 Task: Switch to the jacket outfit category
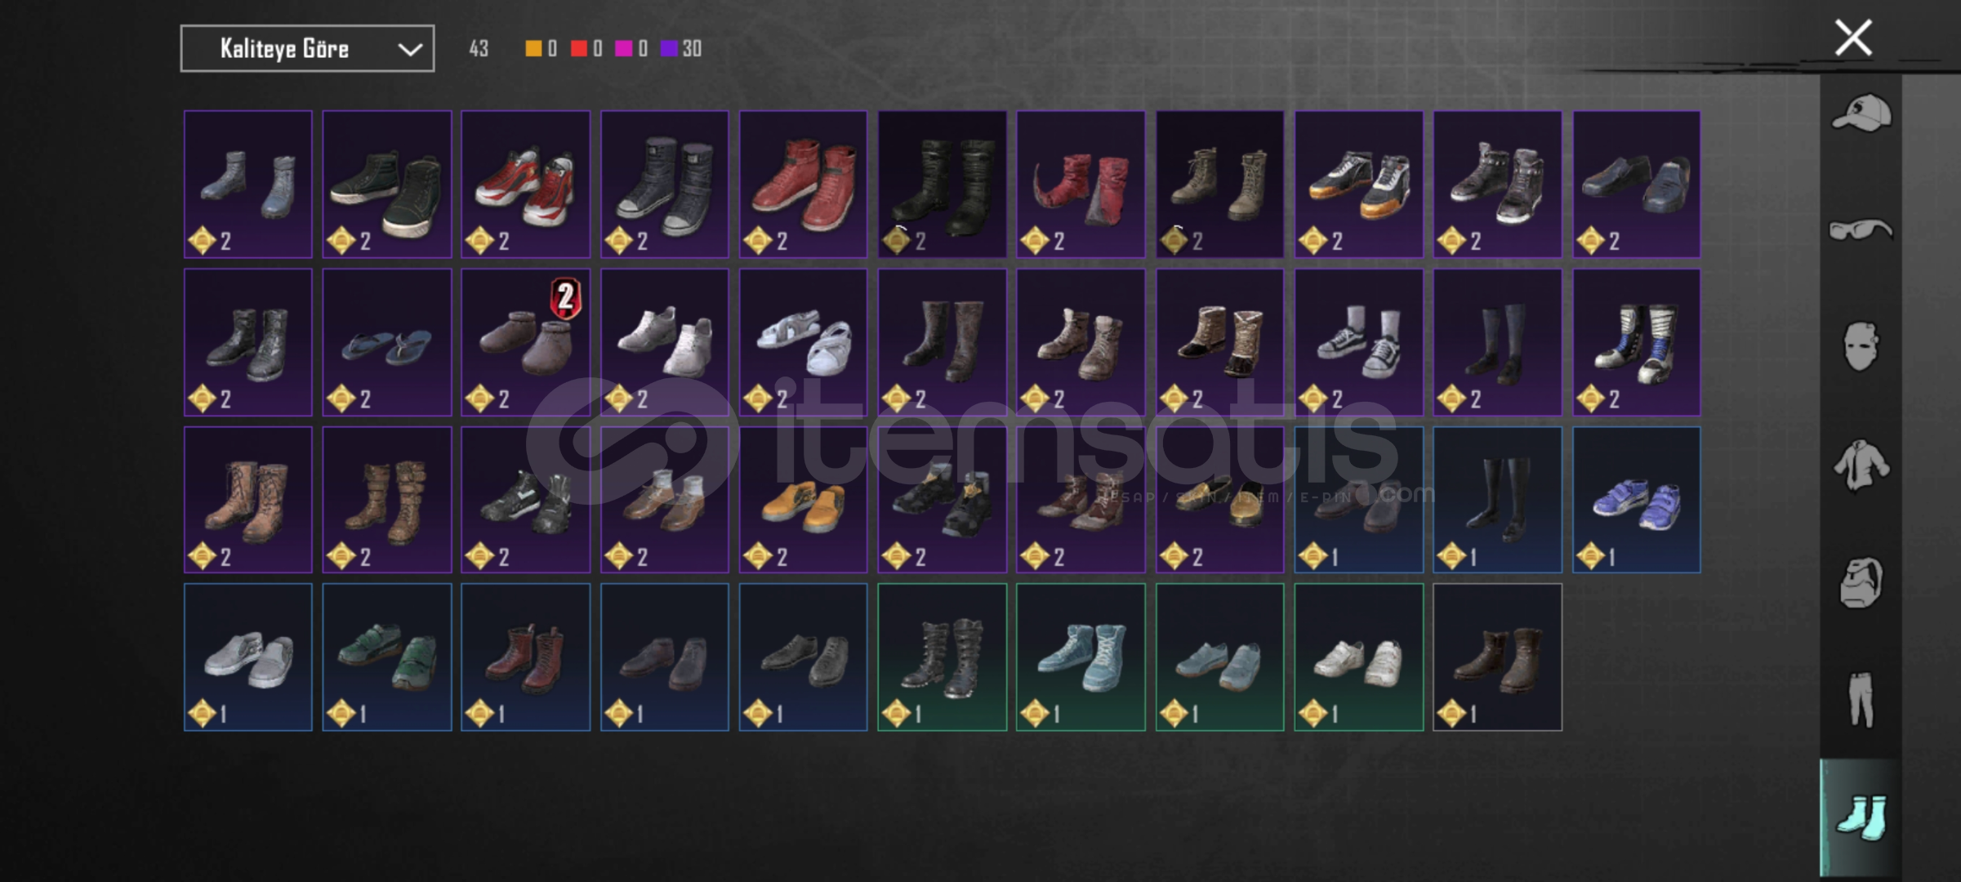coord(1861,465)
